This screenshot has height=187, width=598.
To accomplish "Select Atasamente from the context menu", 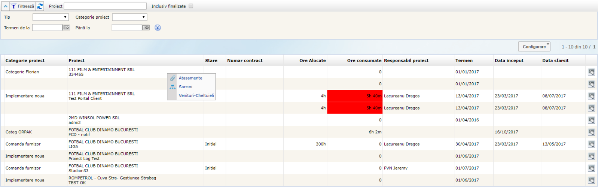I will pos(190,78).
